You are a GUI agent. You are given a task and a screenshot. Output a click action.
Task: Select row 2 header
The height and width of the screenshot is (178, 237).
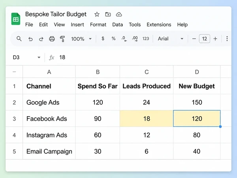[14, 102]
